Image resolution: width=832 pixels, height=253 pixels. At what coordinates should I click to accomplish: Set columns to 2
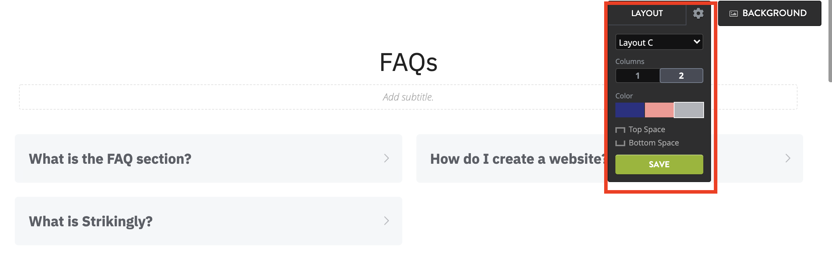[x=681, y=76]
